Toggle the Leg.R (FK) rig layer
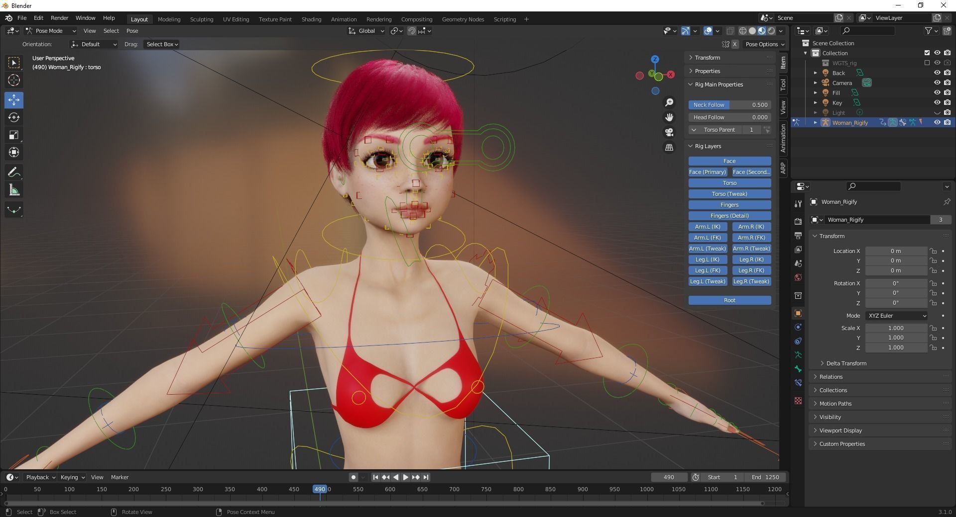 pos(751,270)
